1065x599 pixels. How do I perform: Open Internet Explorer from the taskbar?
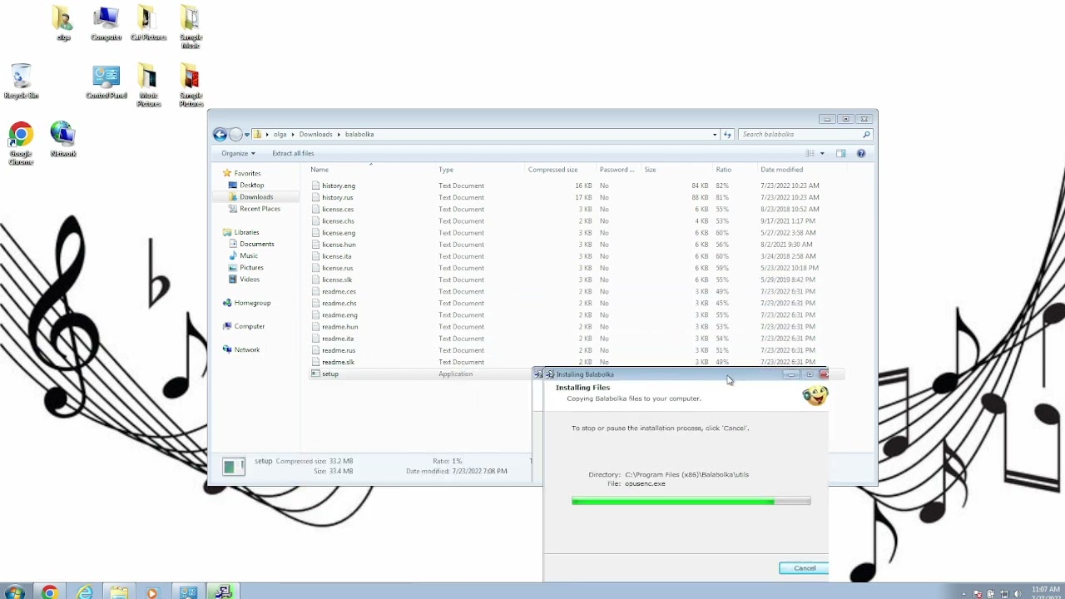(85, 592)
